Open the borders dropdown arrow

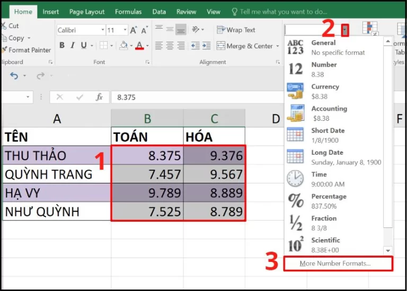click(112, 46)
